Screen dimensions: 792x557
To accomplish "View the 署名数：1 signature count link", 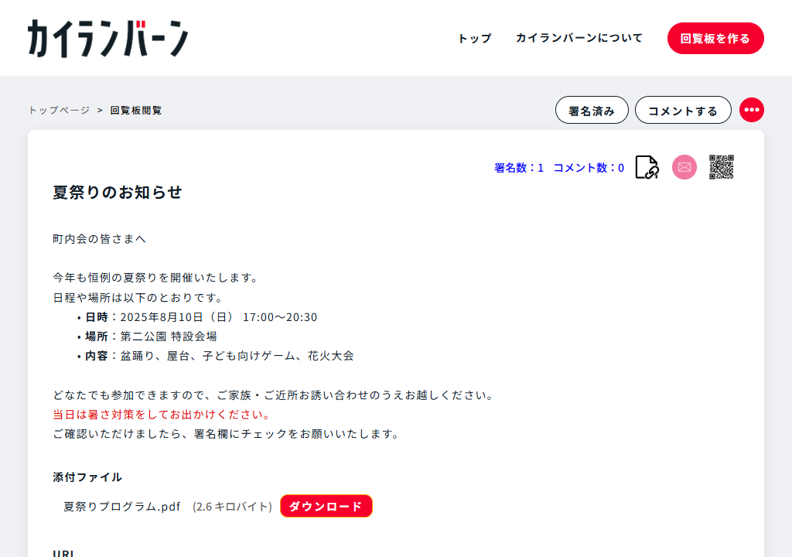I will pos(519,168).
